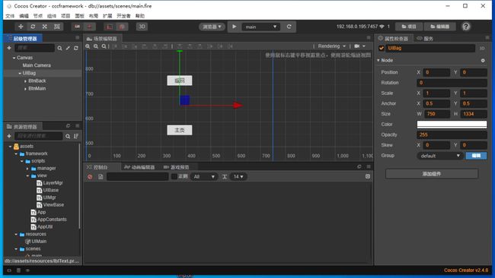Click the console filter text field
The width and height of the screenshot is (495, 278).
click(137, 177)
